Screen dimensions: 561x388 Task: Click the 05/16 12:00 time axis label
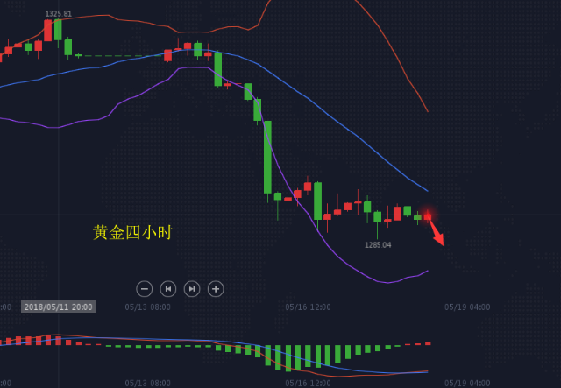pos(308,307)
